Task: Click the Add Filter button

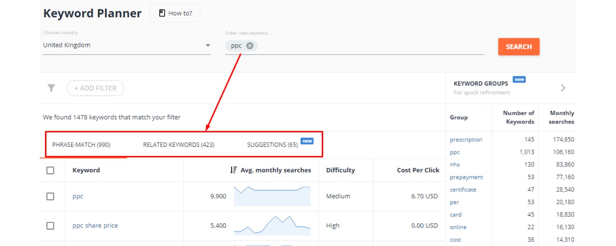Action: click(x=95, y=88)
